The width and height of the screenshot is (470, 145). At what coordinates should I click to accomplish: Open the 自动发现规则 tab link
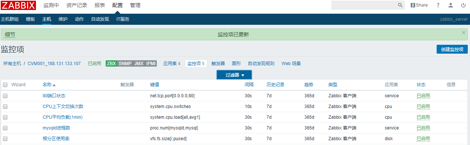261,63
